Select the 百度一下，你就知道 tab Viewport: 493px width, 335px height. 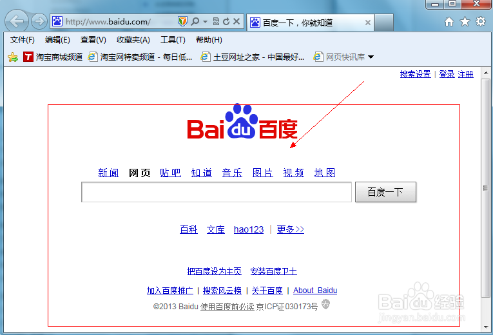click(311, 23)
